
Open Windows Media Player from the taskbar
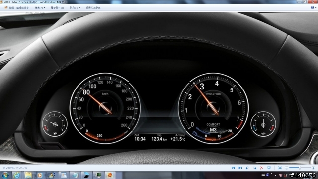coord(40,175)
